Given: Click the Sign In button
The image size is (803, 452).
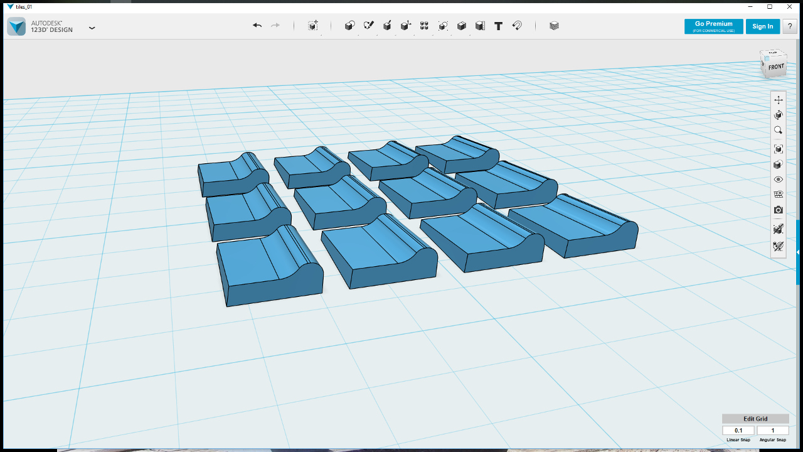Looking at the screenshot, I should pyautogui.click(x=763, y=26).
